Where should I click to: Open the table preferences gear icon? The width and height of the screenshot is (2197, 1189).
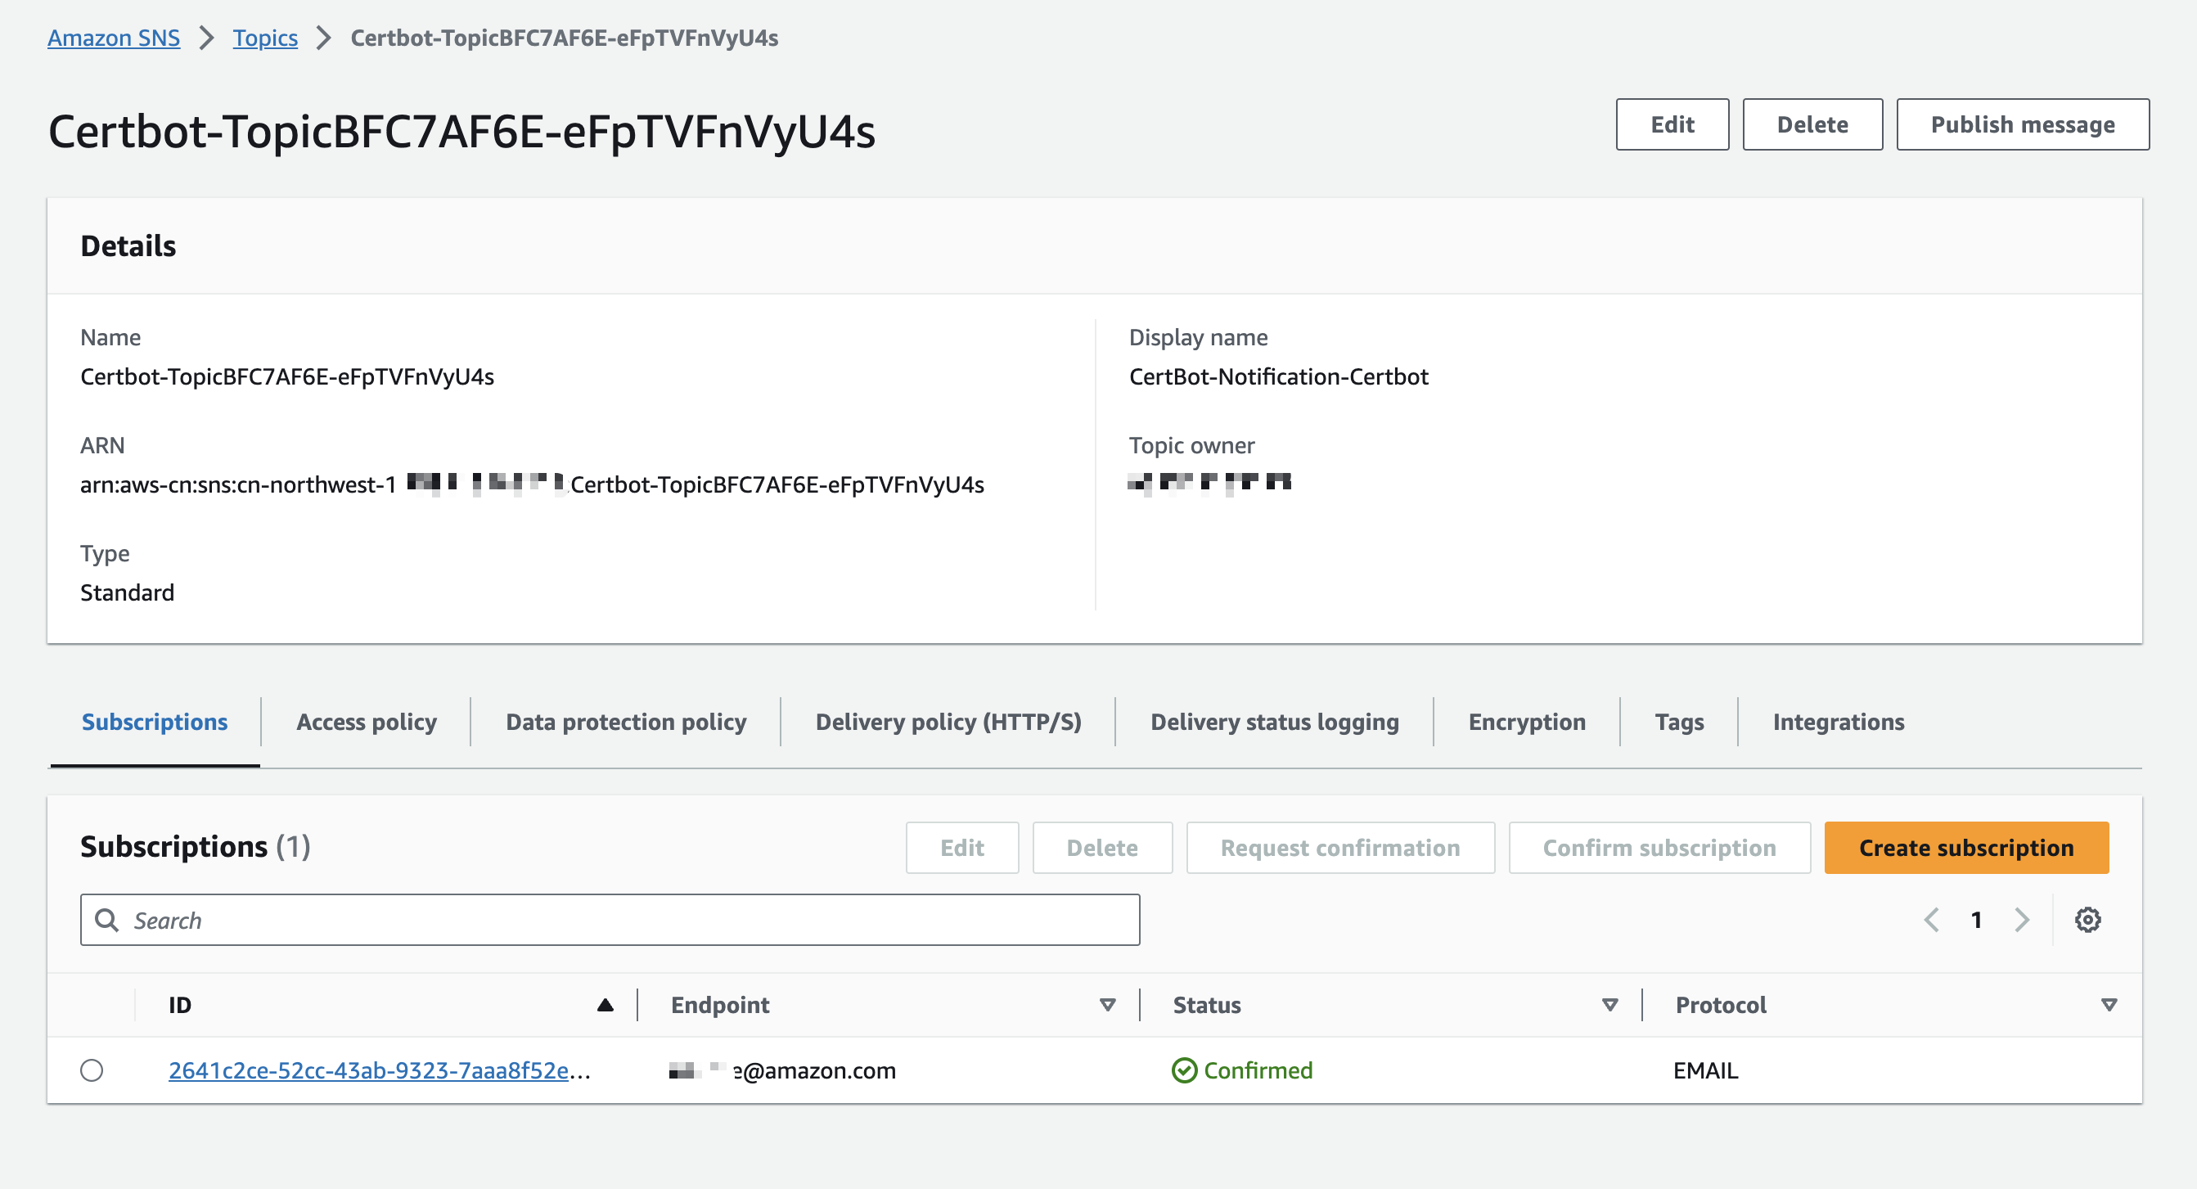click(x=2087, y=920)
